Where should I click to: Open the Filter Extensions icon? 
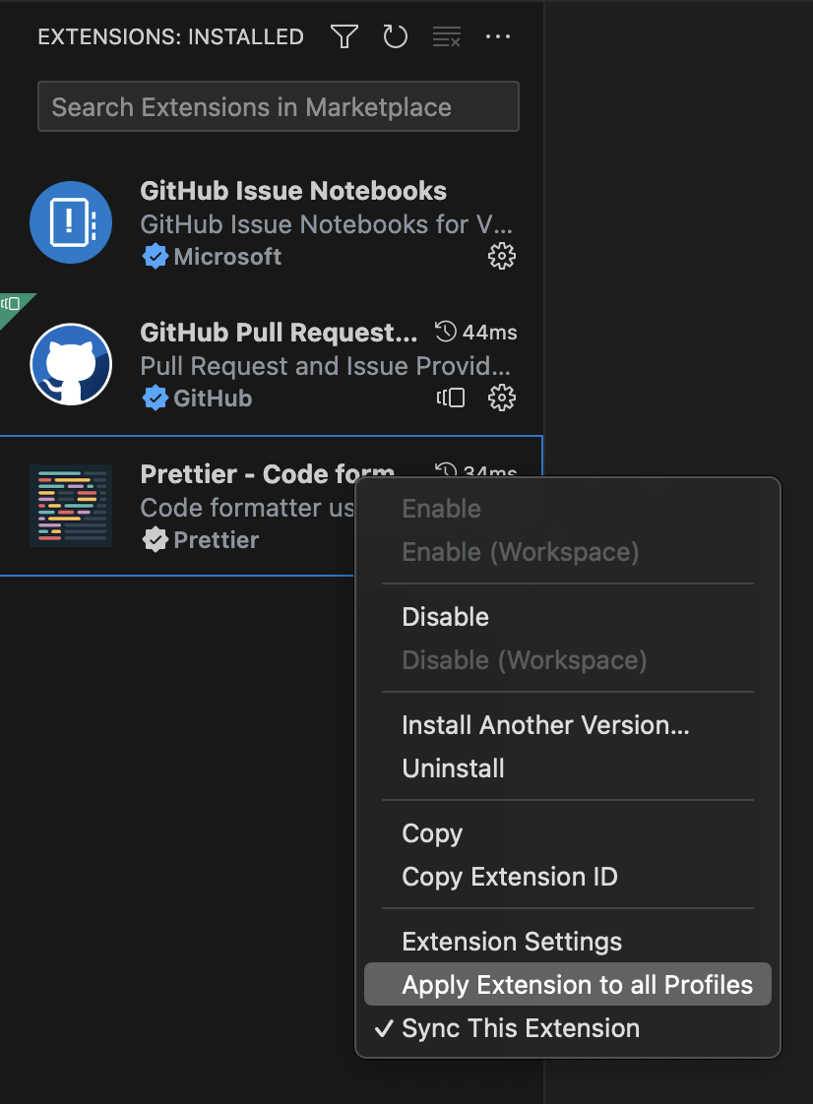(x=344, y=36)
